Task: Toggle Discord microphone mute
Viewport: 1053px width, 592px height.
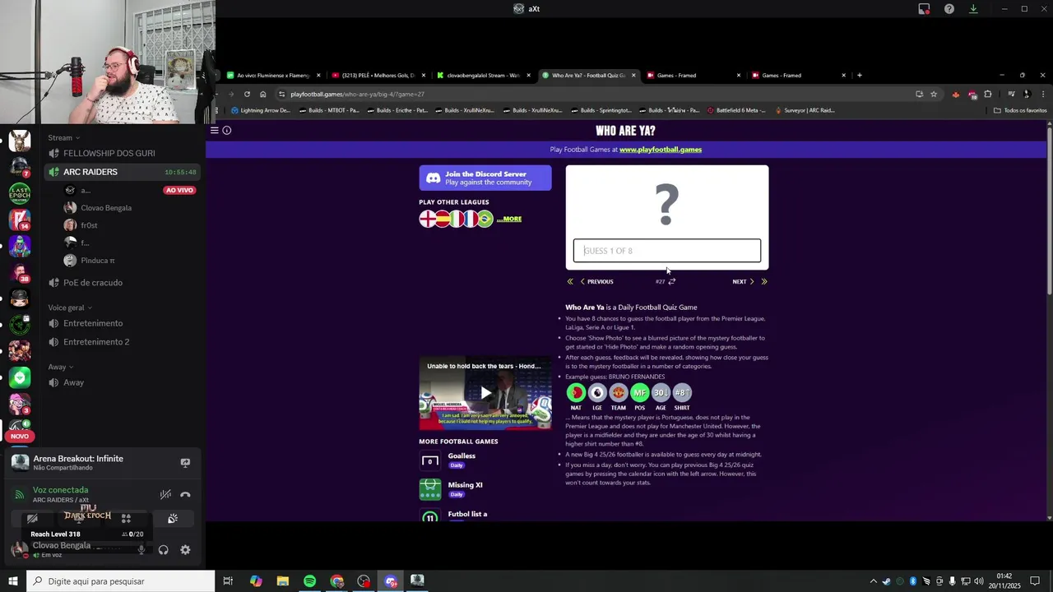Action: point(141,550)
